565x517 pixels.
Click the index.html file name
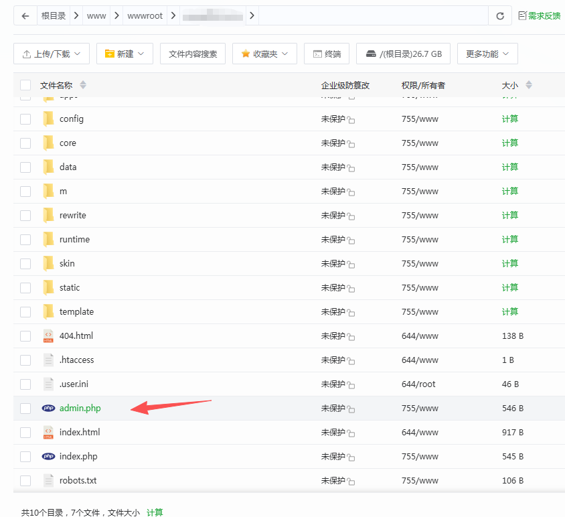(80, 432)
